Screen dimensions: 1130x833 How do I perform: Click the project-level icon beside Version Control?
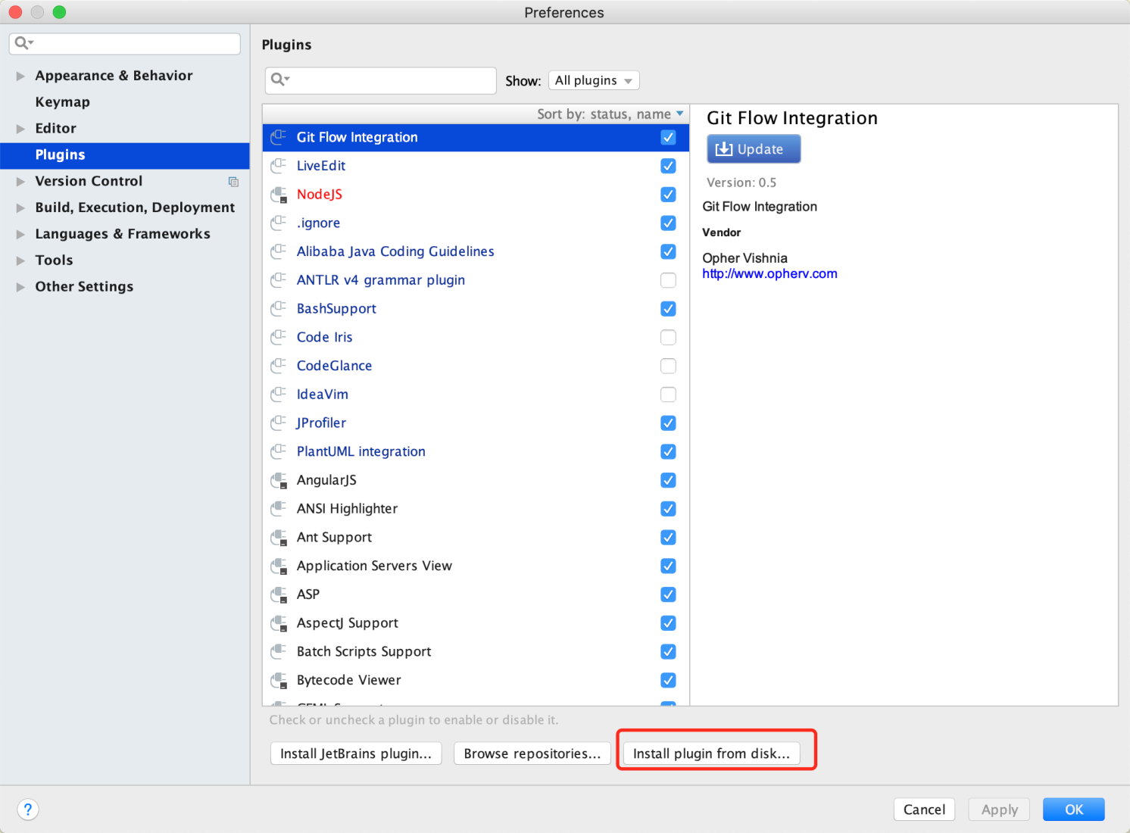233,182
